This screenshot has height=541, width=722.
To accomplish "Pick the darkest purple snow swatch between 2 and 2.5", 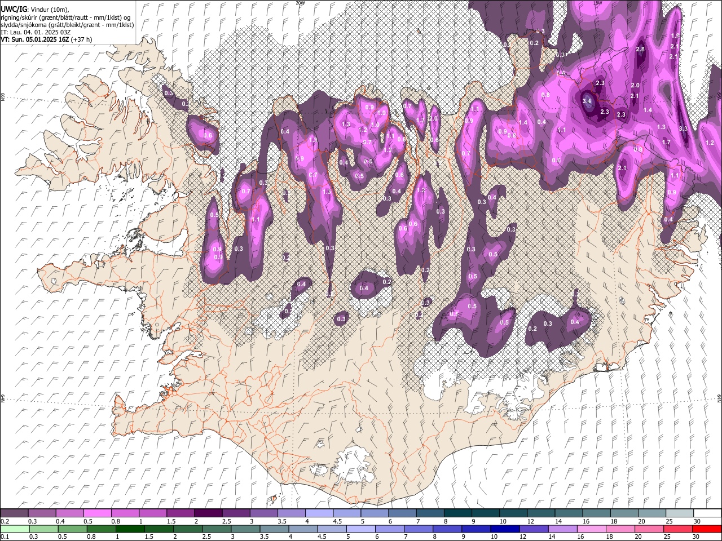I will (208, 513).
